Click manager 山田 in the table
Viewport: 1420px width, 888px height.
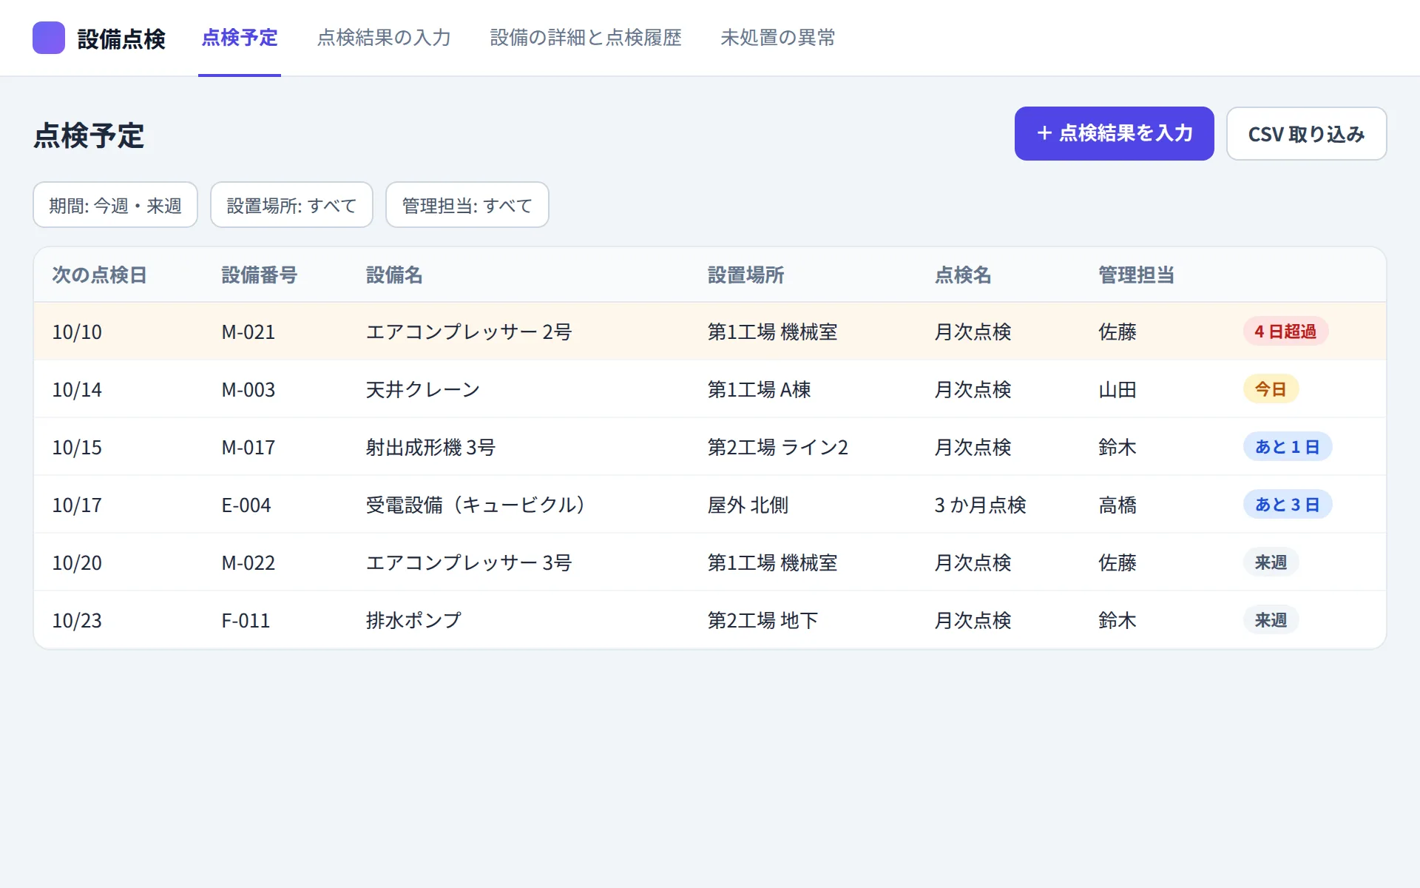pyautogui.click(x=1118, y=389)
